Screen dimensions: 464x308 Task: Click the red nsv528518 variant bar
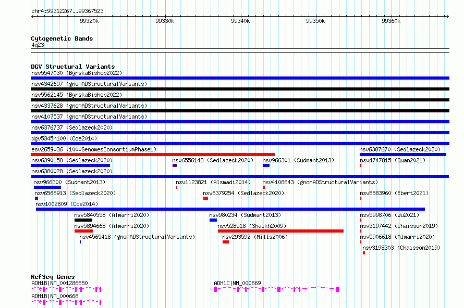click(280, 231)
